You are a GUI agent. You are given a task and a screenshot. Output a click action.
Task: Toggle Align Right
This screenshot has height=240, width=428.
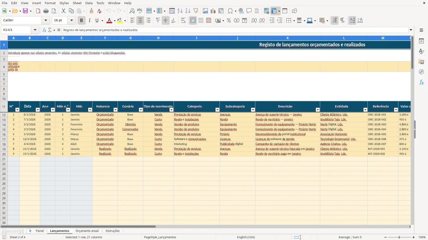pyautogui.click(x=148, y=21)
